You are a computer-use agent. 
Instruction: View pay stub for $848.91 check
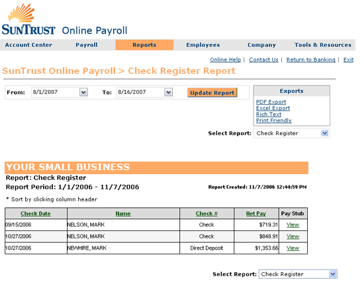293,236
